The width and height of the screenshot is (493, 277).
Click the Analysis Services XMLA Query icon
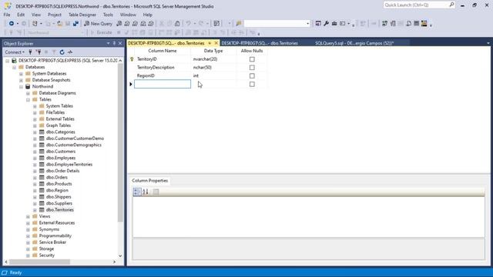(143, 24)
